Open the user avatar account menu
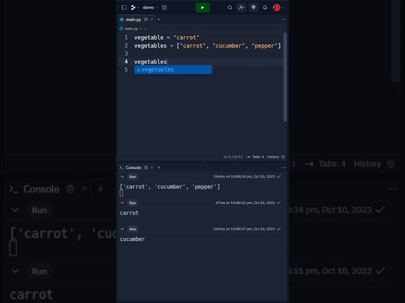The image size is (405, 303). coord(278,8)
